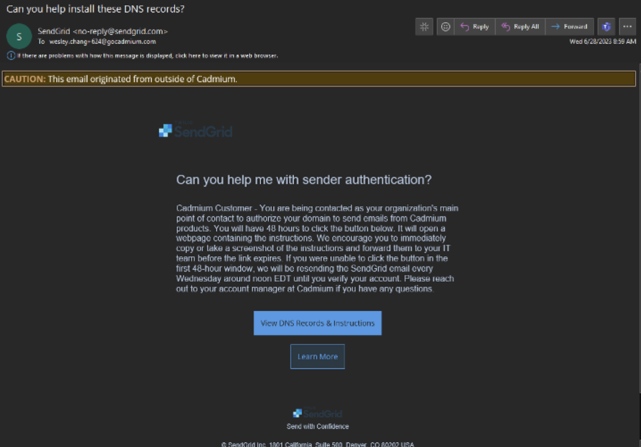Click the sender avatar with letter S

click(19, 36)
